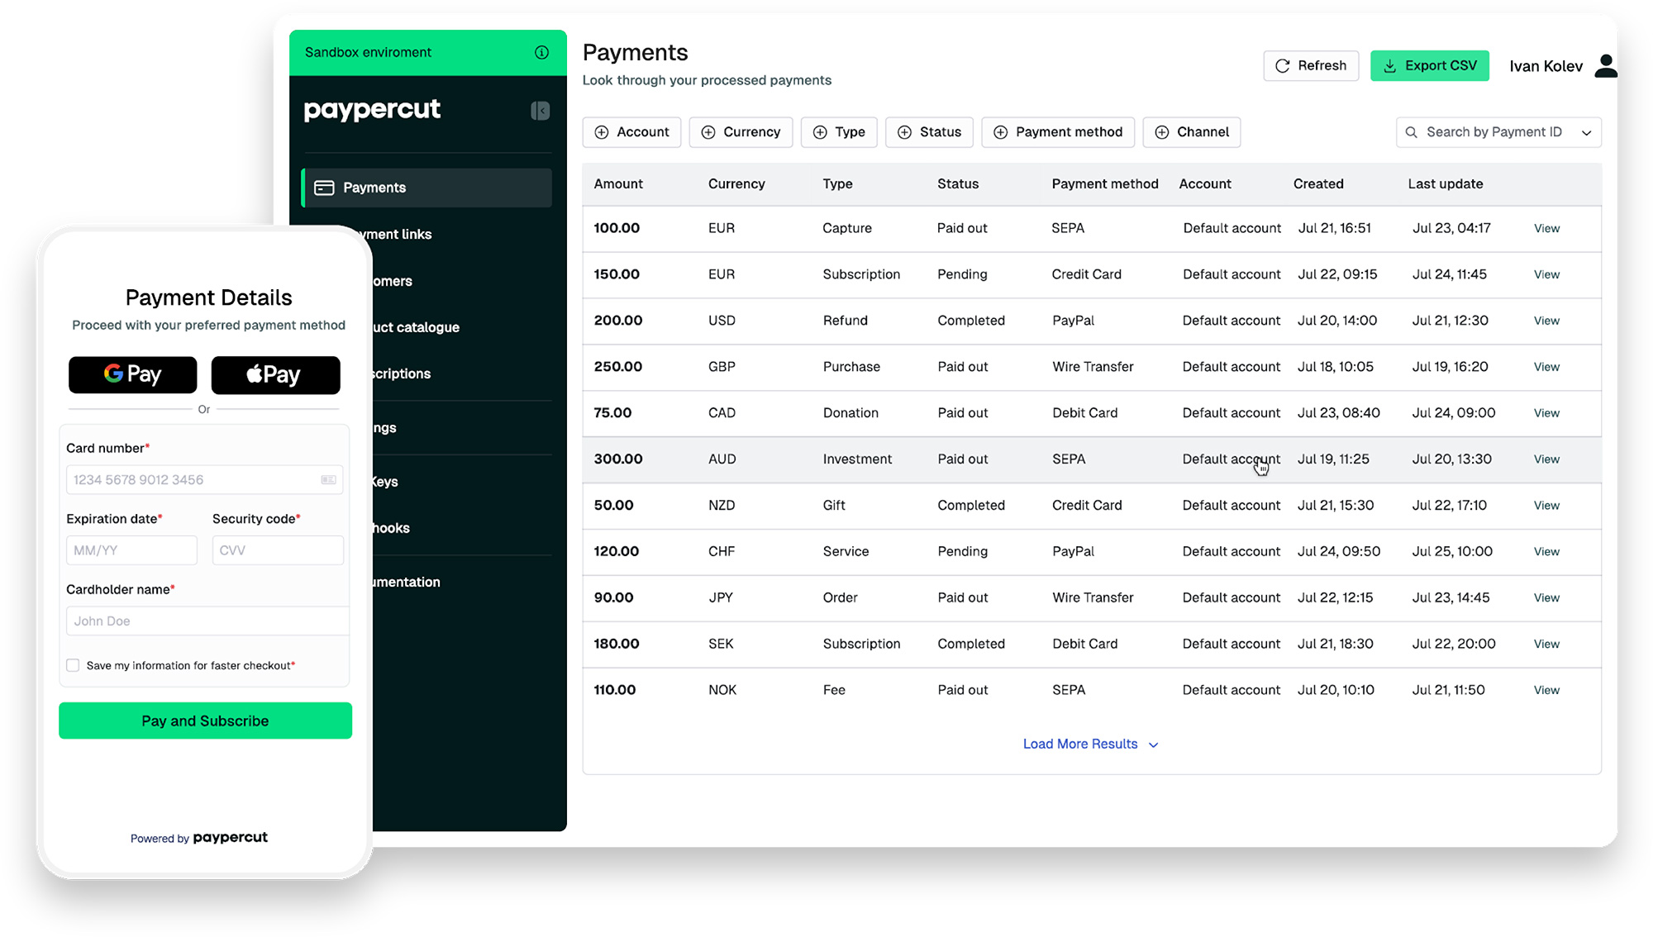Click the Cardholder name input field
This screenshot has height=937, width=1653.
207,621
